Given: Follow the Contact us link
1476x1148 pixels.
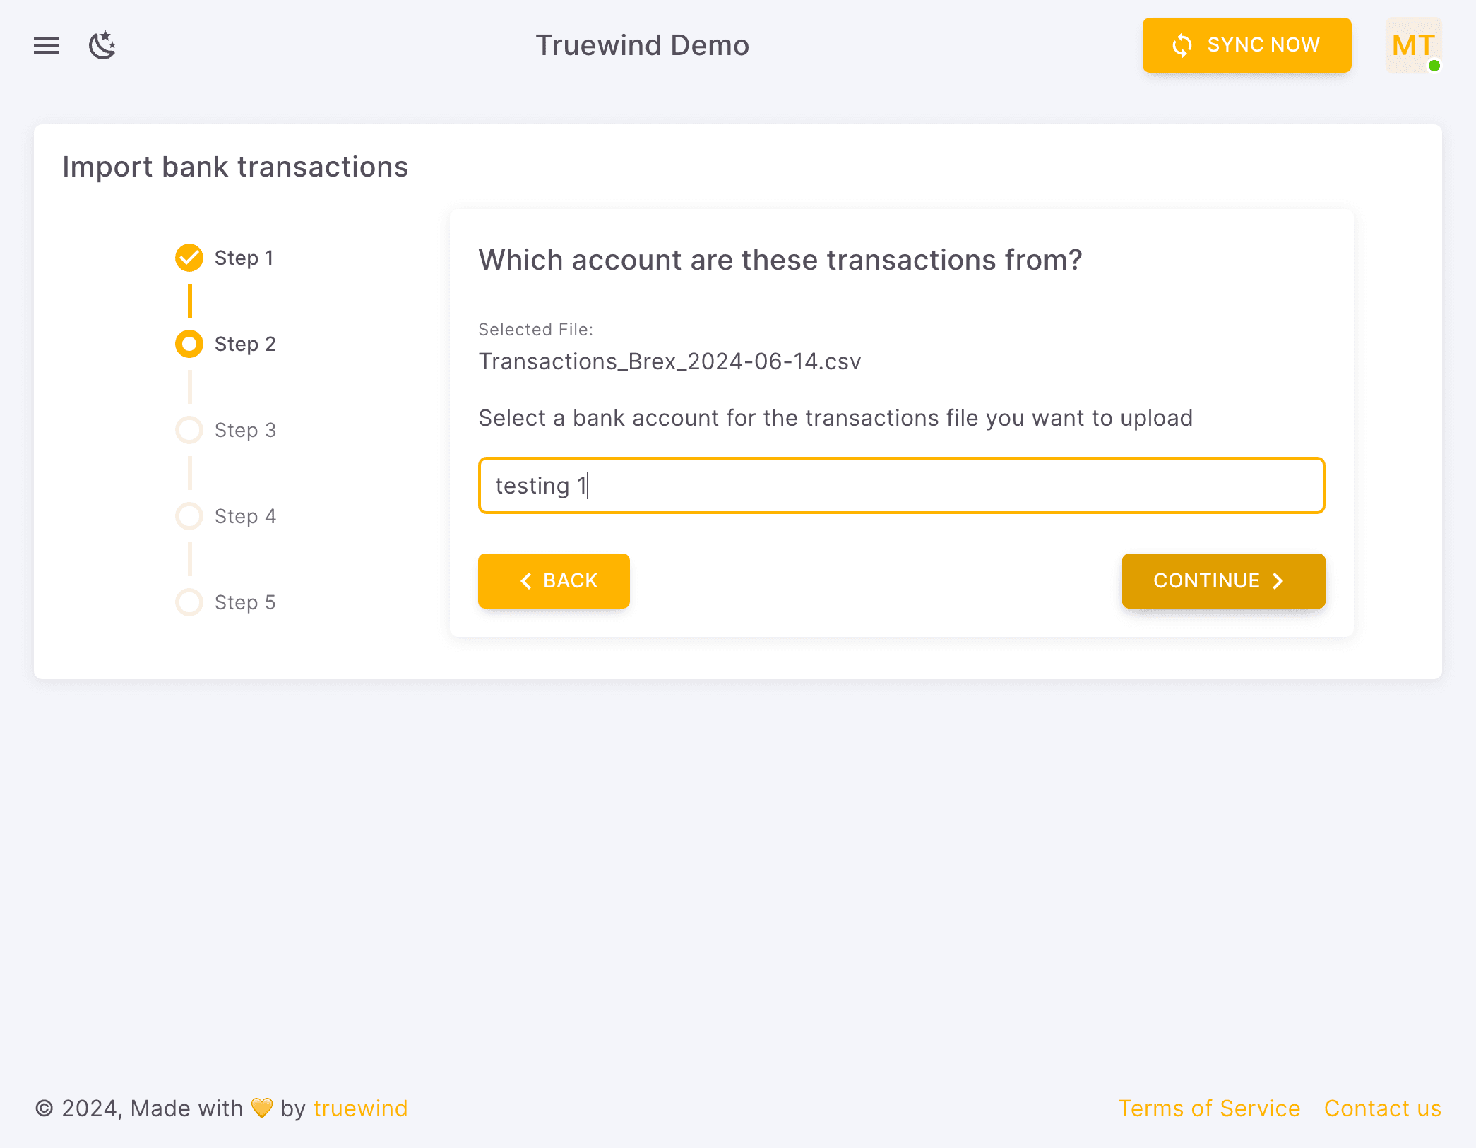Looking at the screenshot, I should (x=1382, y=1108).
